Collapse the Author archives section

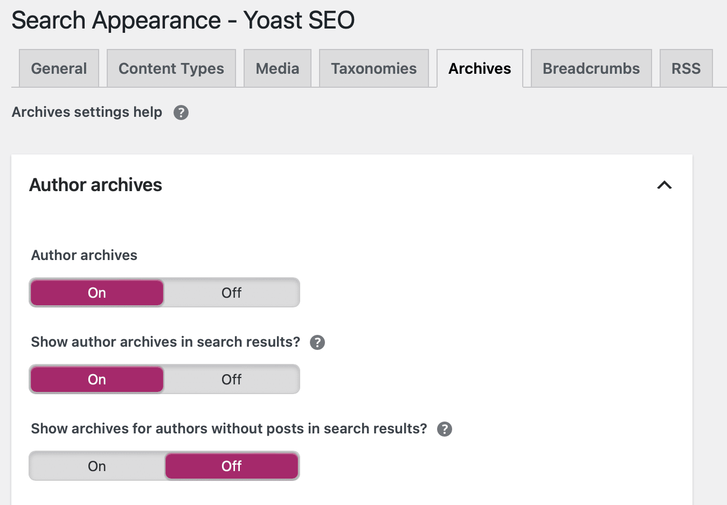click(x=664, y=185)
